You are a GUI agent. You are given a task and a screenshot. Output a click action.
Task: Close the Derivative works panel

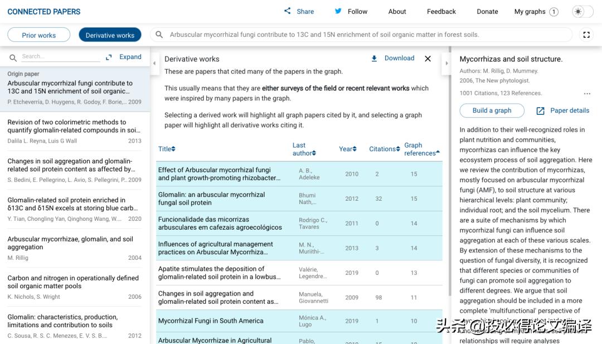(428, 59)
